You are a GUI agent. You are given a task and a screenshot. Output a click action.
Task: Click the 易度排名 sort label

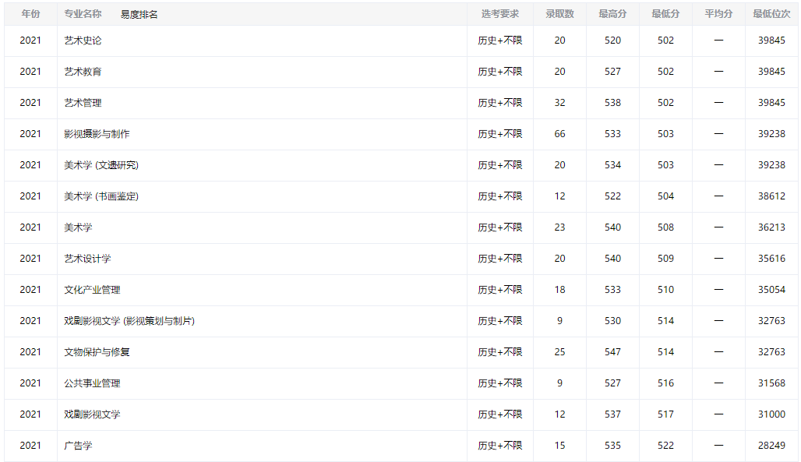[139, 15]
